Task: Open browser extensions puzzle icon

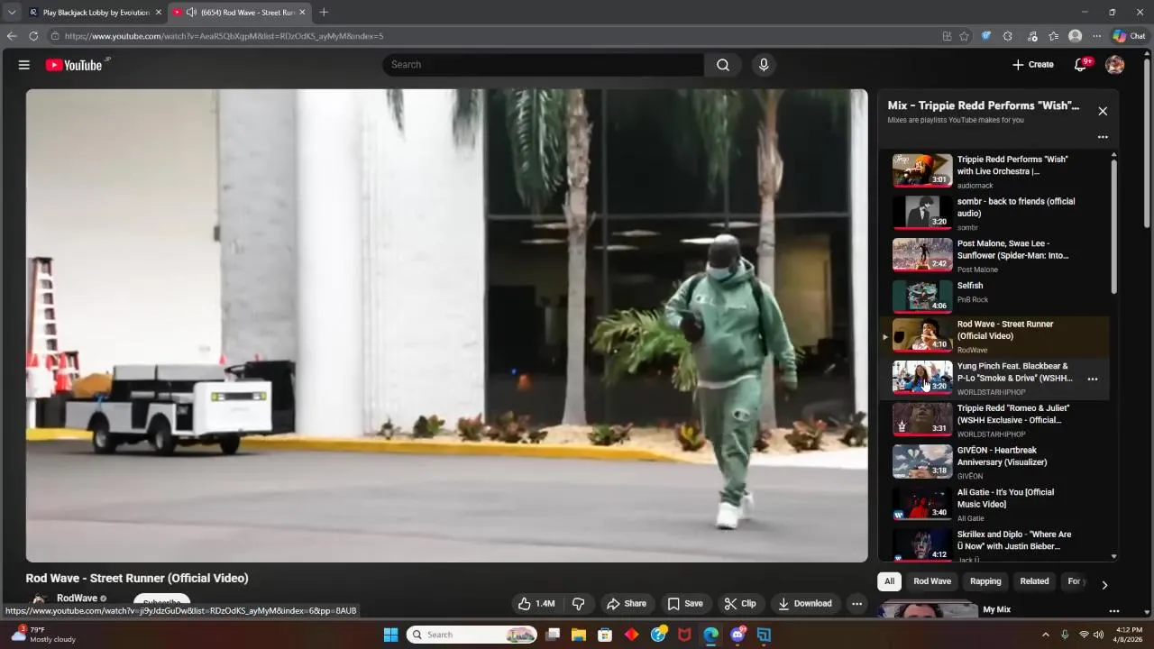Action: click(x=1008, y=36)
